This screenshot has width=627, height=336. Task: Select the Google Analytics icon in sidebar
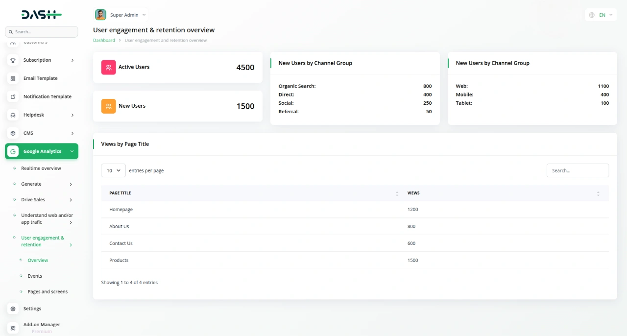[x=13, y=151]
